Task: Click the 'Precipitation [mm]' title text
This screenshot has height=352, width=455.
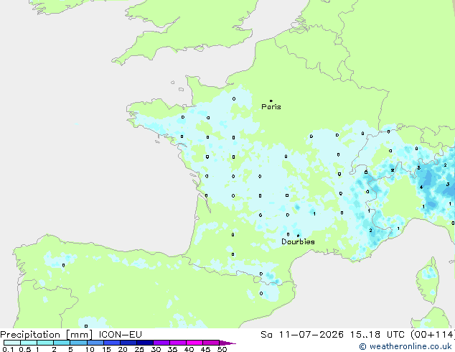Action: pos(47,335)
